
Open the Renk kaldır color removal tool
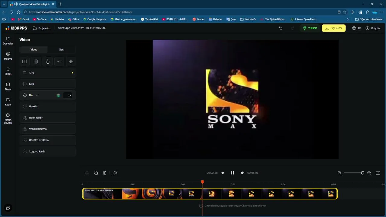(x=48, y=118)
